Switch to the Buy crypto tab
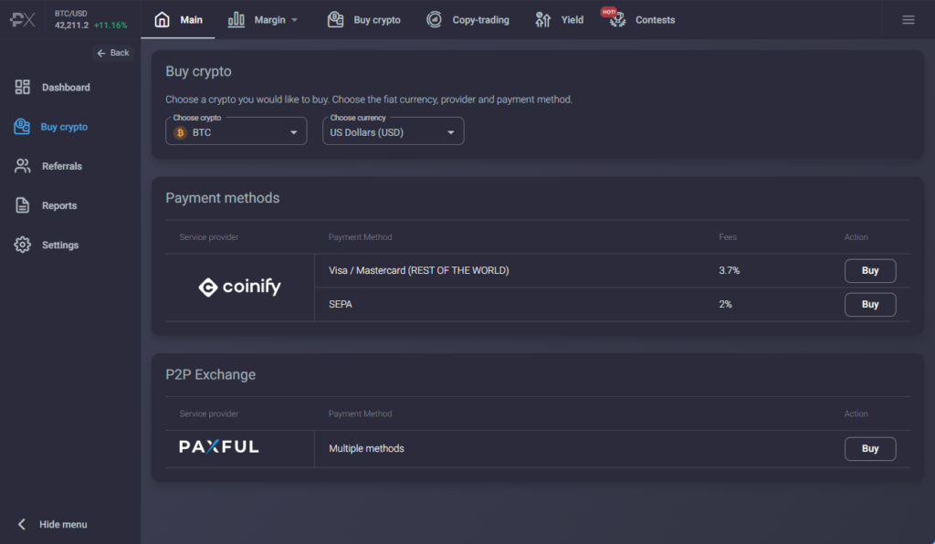 (363, 18)
